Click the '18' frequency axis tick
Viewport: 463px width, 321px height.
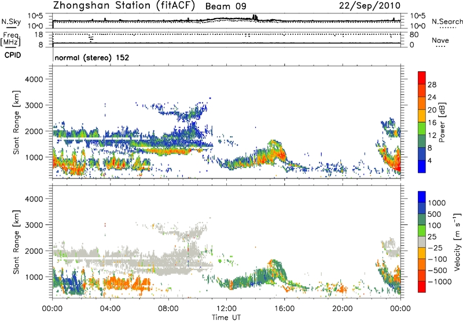click(x=39, y=35)
